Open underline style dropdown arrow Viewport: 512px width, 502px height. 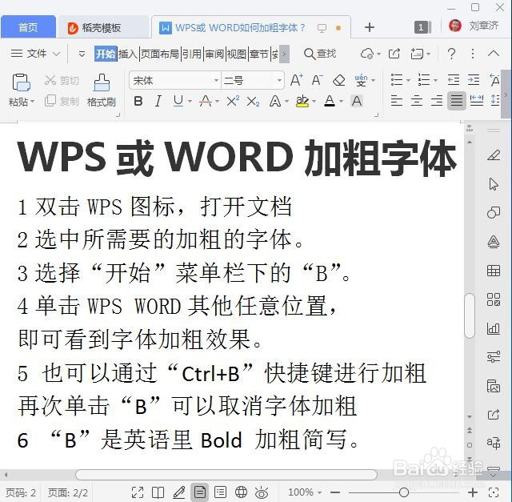(x=190, y=102)
